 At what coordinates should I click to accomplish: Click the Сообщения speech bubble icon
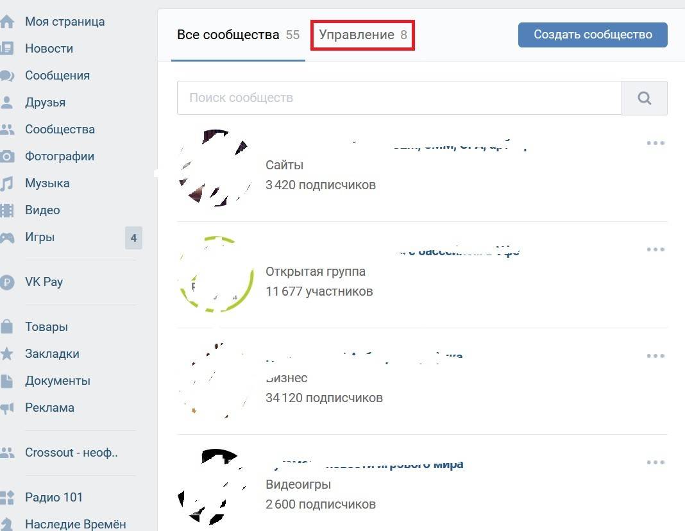pos(6,76)
